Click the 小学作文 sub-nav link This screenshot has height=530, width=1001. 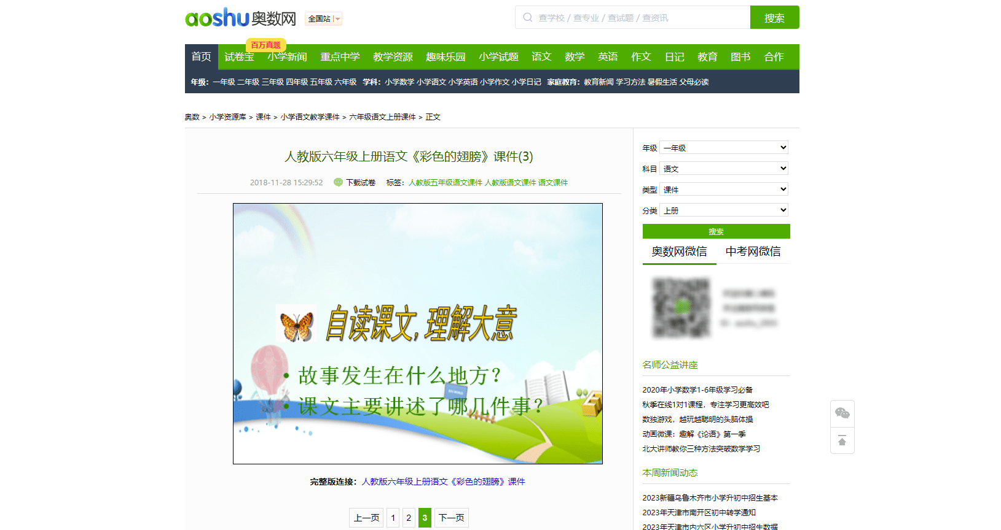point(495,82)
